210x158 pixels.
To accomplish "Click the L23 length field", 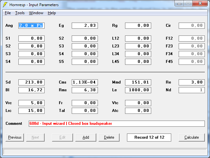I will pyautogui.click(x=138, y=46).
